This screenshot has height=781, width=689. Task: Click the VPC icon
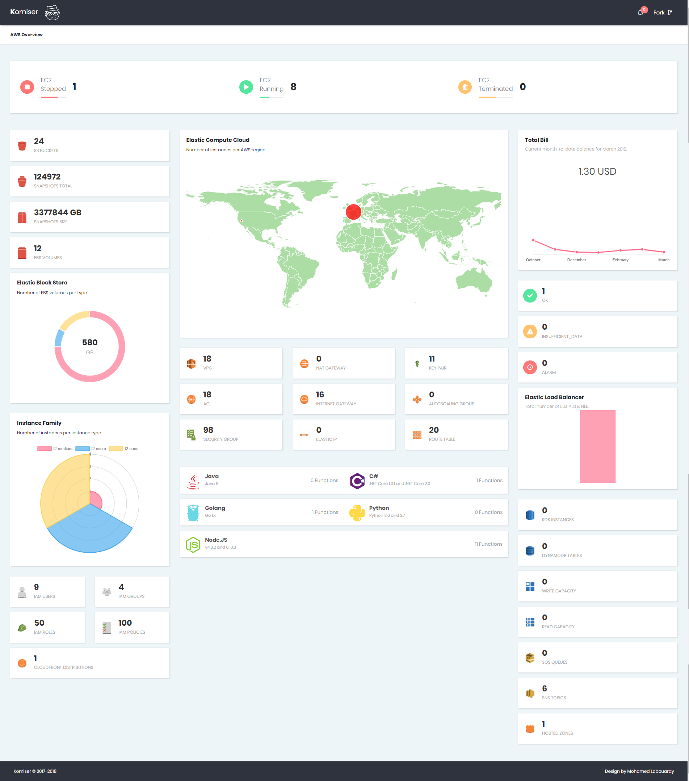pos(191,363)
